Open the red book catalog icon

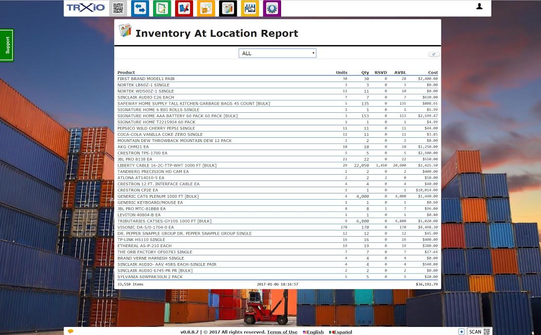[x=183, y=8]
